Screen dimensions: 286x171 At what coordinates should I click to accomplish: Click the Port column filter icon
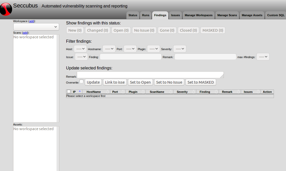[123, 92]
